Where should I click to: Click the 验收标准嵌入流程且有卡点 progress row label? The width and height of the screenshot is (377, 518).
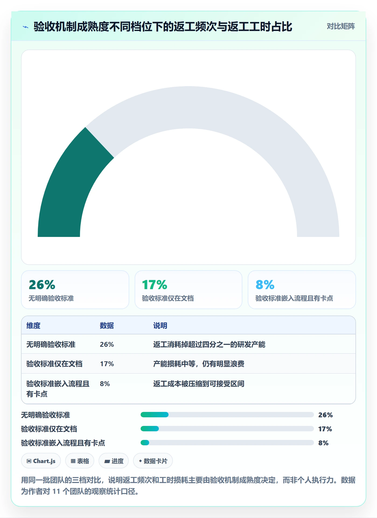[63, 443]
